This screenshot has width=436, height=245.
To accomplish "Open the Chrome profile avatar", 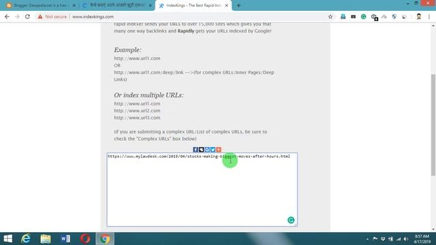I will click(x=419, y=16).
